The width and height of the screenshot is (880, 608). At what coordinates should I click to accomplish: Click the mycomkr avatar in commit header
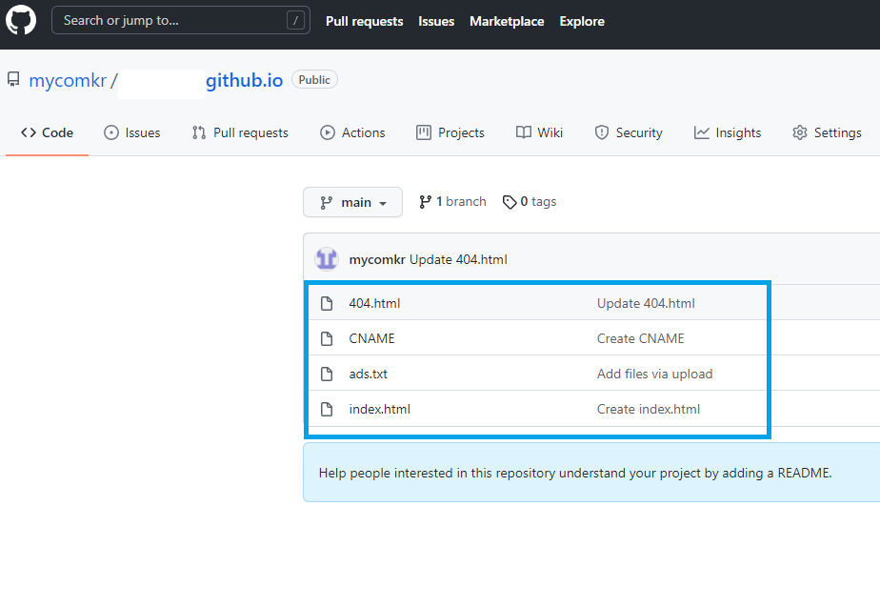pos(327,259)
